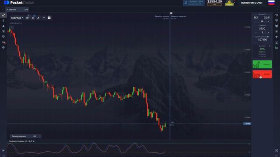Click the $150 trade amount field
The height and width of the screenshot is (157, 280).
click(x=262, y=28)
